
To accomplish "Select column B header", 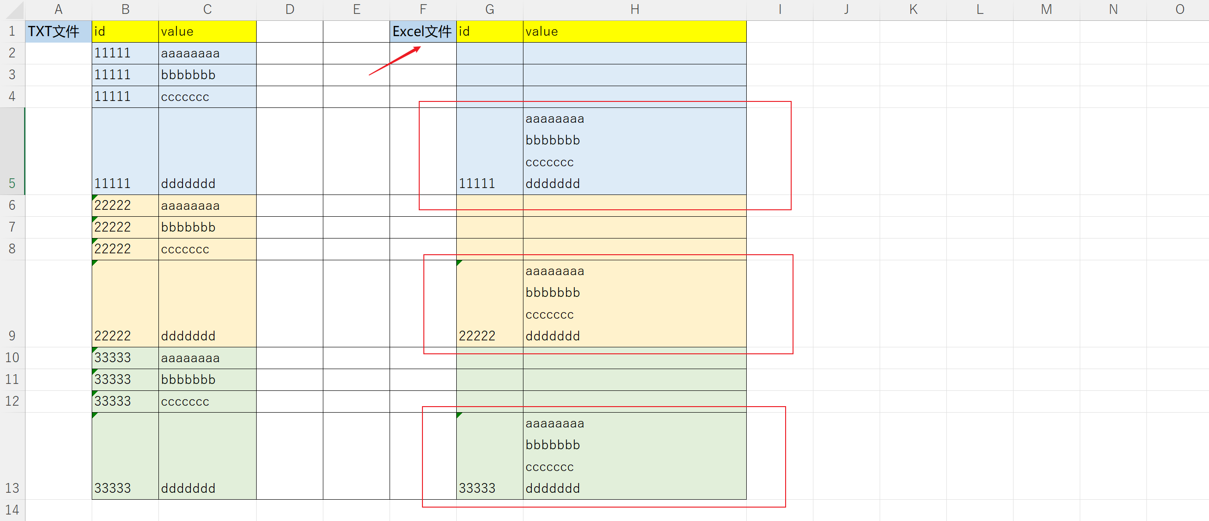I will pyautogui.click(x=126, y=9).
